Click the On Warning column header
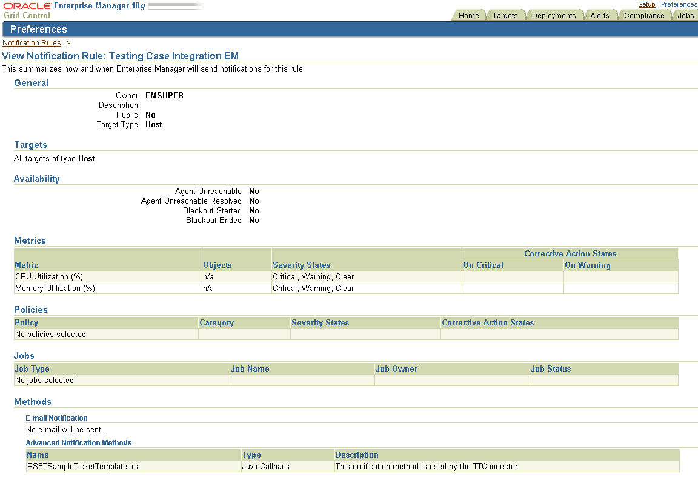698x477 pixels. (x=587, y=265)
